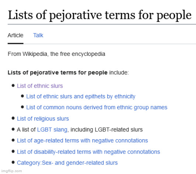Click the word 'include:' in intro sentence

119,73
